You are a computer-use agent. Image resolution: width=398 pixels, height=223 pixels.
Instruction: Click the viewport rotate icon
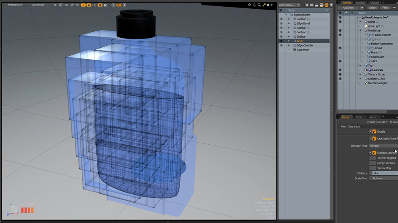255,5
